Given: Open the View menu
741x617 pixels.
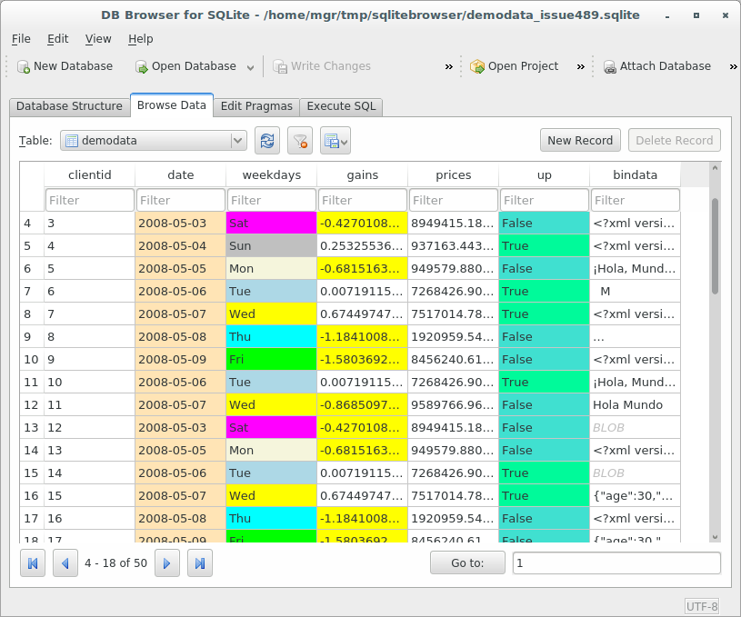Looking at the screenshot, I should (98, 39).
